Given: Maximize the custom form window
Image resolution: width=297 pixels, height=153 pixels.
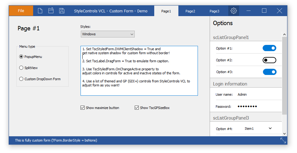Looking at the screenshot, I should [264, 11].
